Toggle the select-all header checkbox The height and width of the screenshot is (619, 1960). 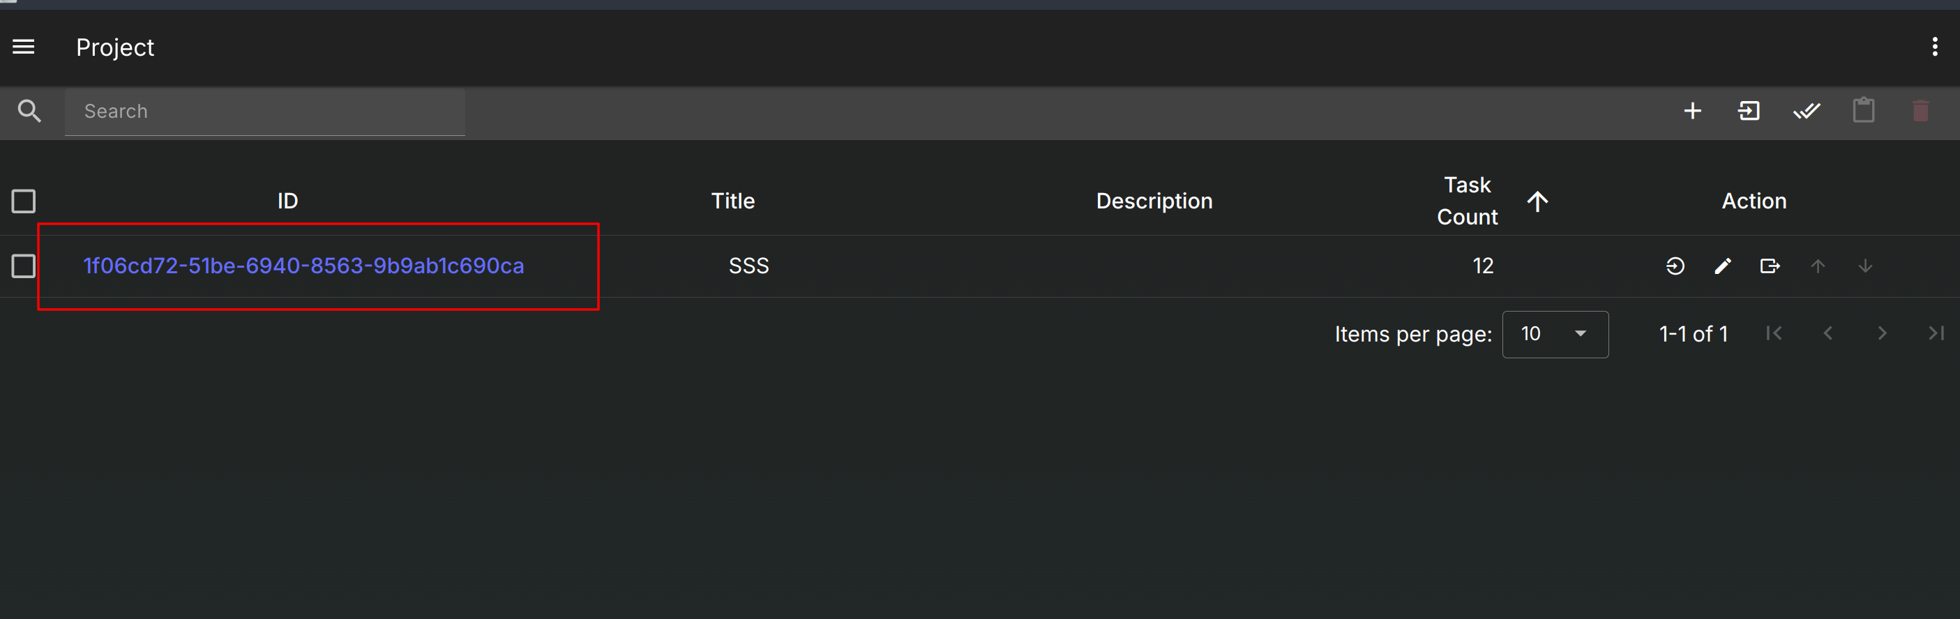coord(24,201)
